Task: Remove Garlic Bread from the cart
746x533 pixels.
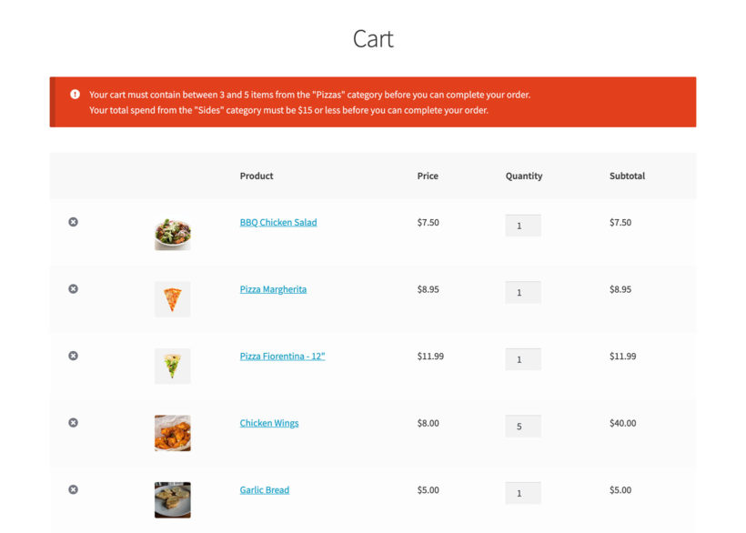Action: coord(73,489)
